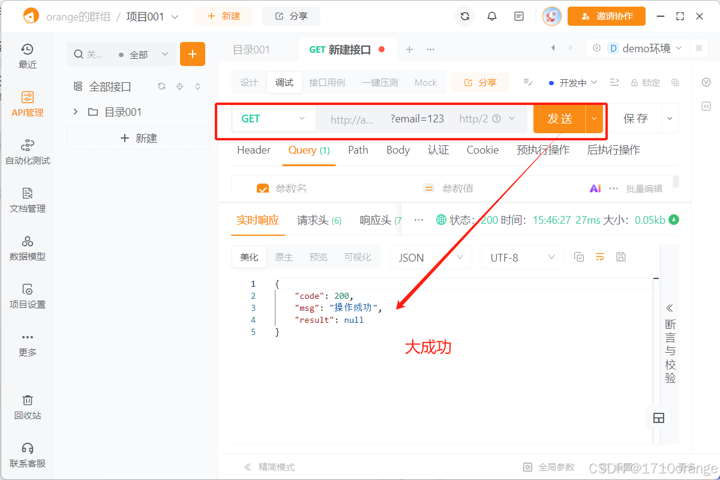Image resolution: width=720 pixels, height=480 pixels.
Task: Click the AI icon in the query parameters bar
Action: [595, 188]
